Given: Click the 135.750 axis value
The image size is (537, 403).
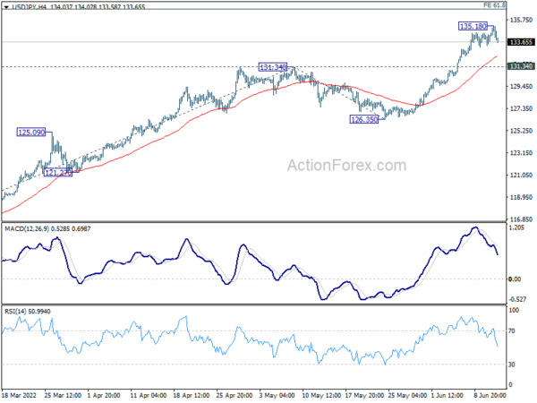Looking at the screenshot, I should coord(521,21).
